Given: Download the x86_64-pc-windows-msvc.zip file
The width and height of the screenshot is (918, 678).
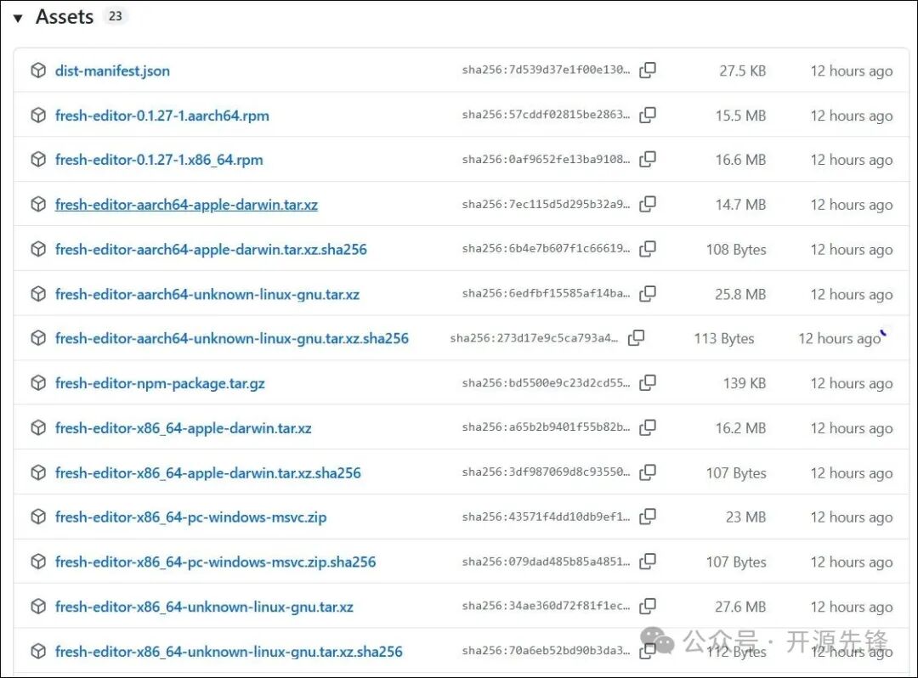Looking at the screenshot, I should (190, 517).
